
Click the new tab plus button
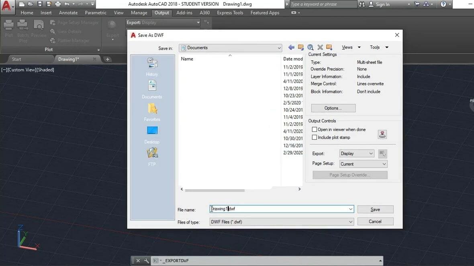(x=107, y=59)
